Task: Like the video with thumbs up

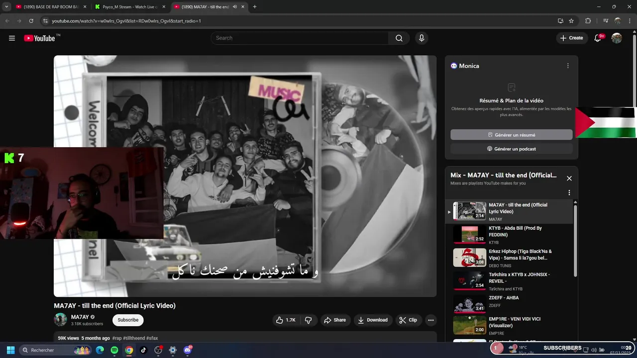Action: (286, 320)
